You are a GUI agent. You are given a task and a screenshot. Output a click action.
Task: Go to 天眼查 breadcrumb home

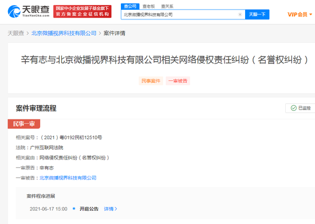(16, 33)
